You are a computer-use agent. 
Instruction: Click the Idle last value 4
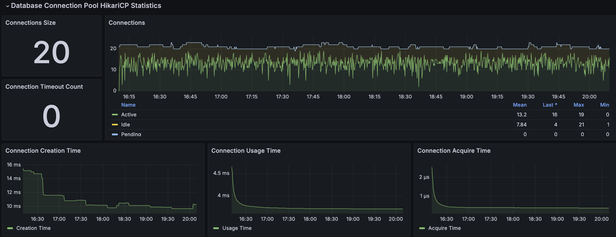pos(556,125)
